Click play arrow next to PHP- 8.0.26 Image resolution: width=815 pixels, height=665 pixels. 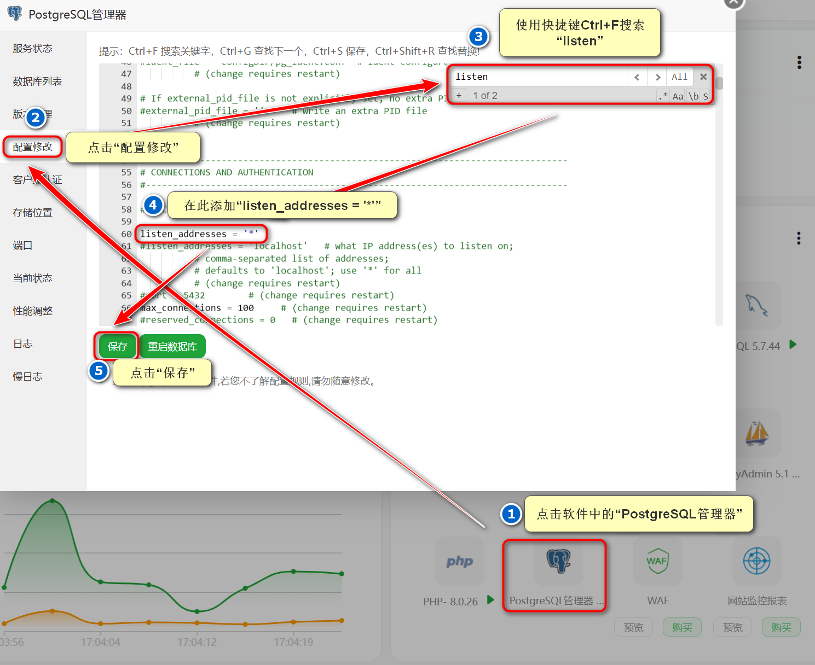[490, 600]
